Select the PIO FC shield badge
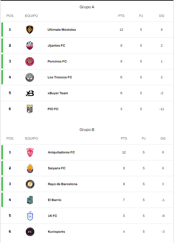Screen dimensions: 174x243 click(x=30, y=109)
